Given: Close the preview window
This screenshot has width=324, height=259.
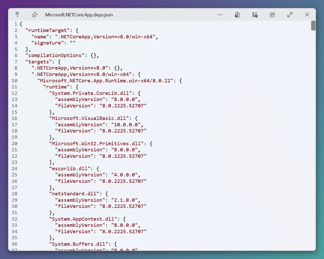Looking at the screenshot, I should click(x=307, y=15).
